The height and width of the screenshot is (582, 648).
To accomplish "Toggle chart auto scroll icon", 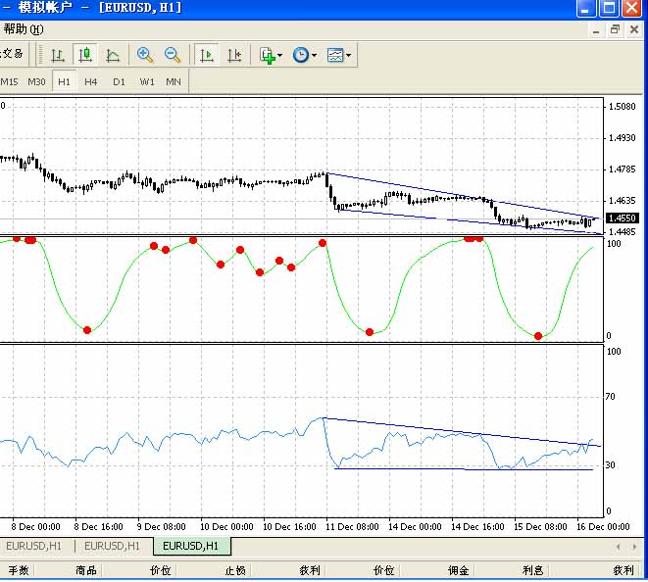I will click(207, 55).
